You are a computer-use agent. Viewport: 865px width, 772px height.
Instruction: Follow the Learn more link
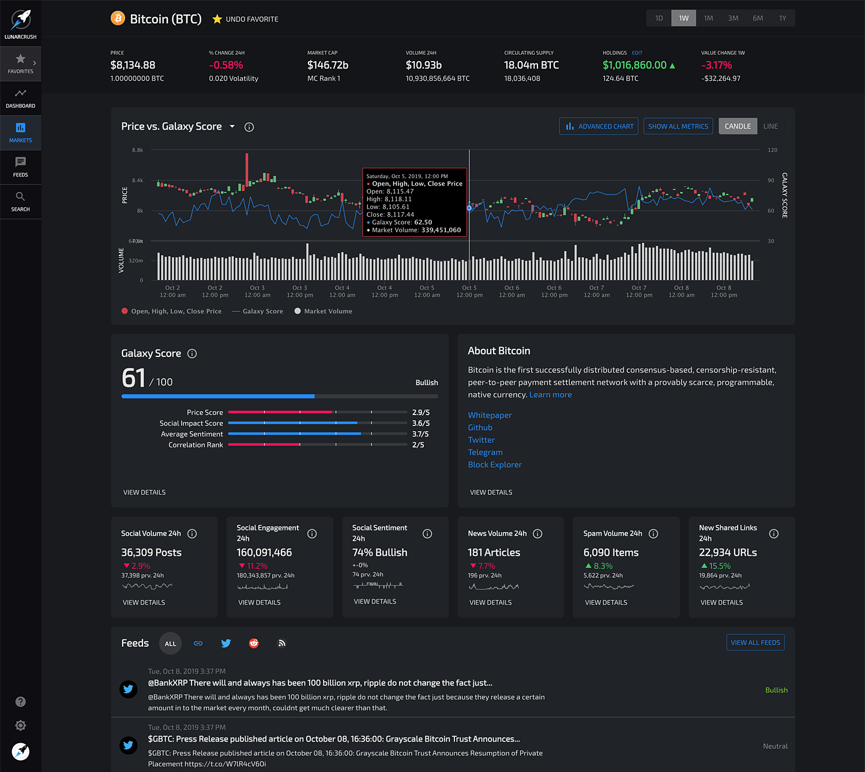click(551, 395)
